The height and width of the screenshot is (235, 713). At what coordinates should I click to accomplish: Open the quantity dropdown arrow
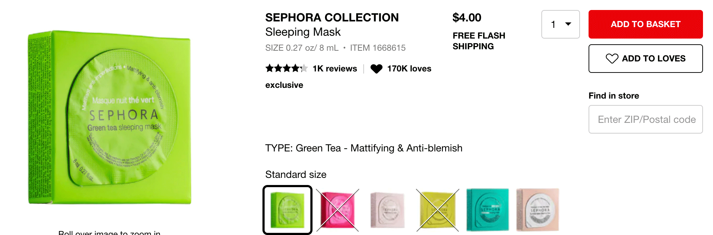[x=568, y=24]
